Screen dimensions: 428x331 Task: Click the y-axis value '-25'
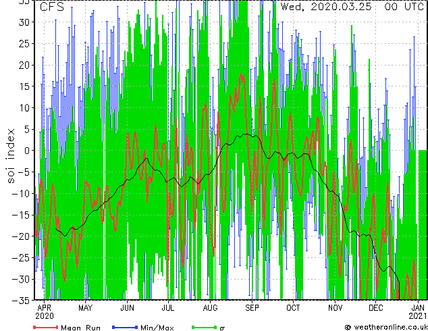tap(21, 258)
